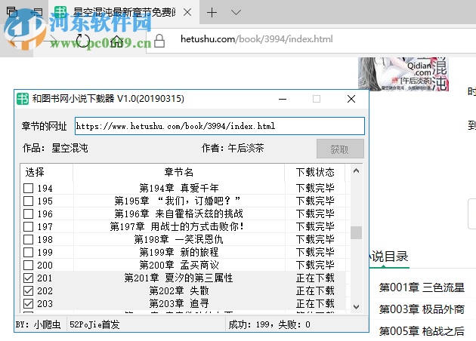The height and width of the screenshot is (341, 476).
Task: Click the 正在下载 status for chapter 201
Action: coord(315,278)
